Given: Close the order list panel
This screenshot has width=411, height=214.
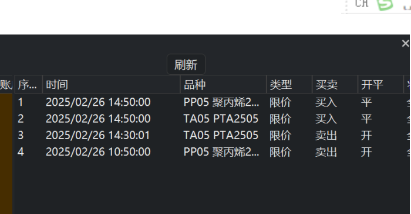Looking at the screenshot, I should [405, 43].
